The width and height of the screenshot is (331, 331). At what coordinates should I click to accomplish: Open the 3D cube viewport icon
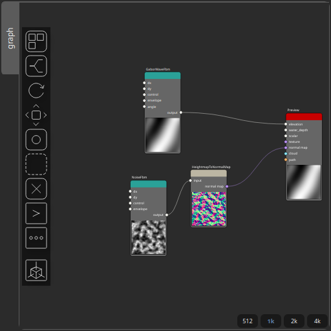point(36,270)
